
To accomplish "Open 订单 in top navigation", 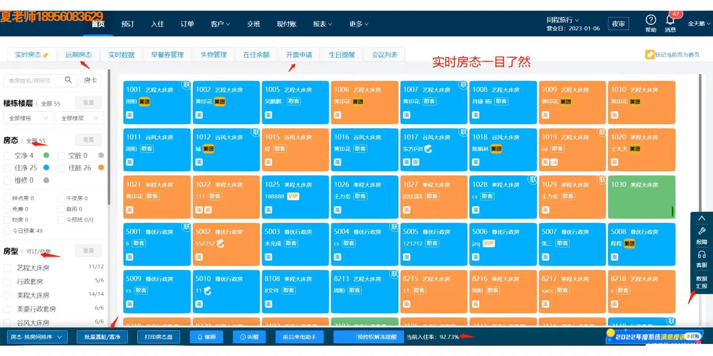I will [x=187, y=24].
